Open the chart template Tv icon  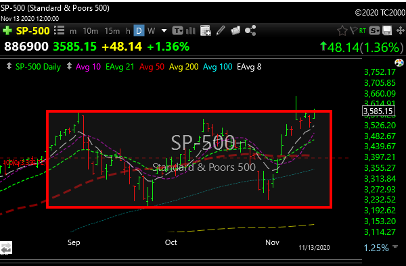(177, 31)
